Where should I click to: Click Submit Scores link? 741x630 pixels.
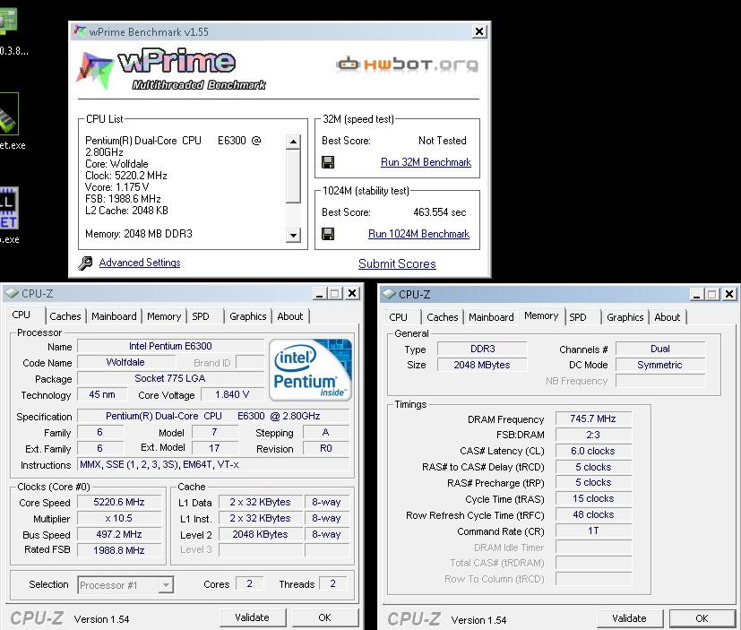(x=397, y=263)
